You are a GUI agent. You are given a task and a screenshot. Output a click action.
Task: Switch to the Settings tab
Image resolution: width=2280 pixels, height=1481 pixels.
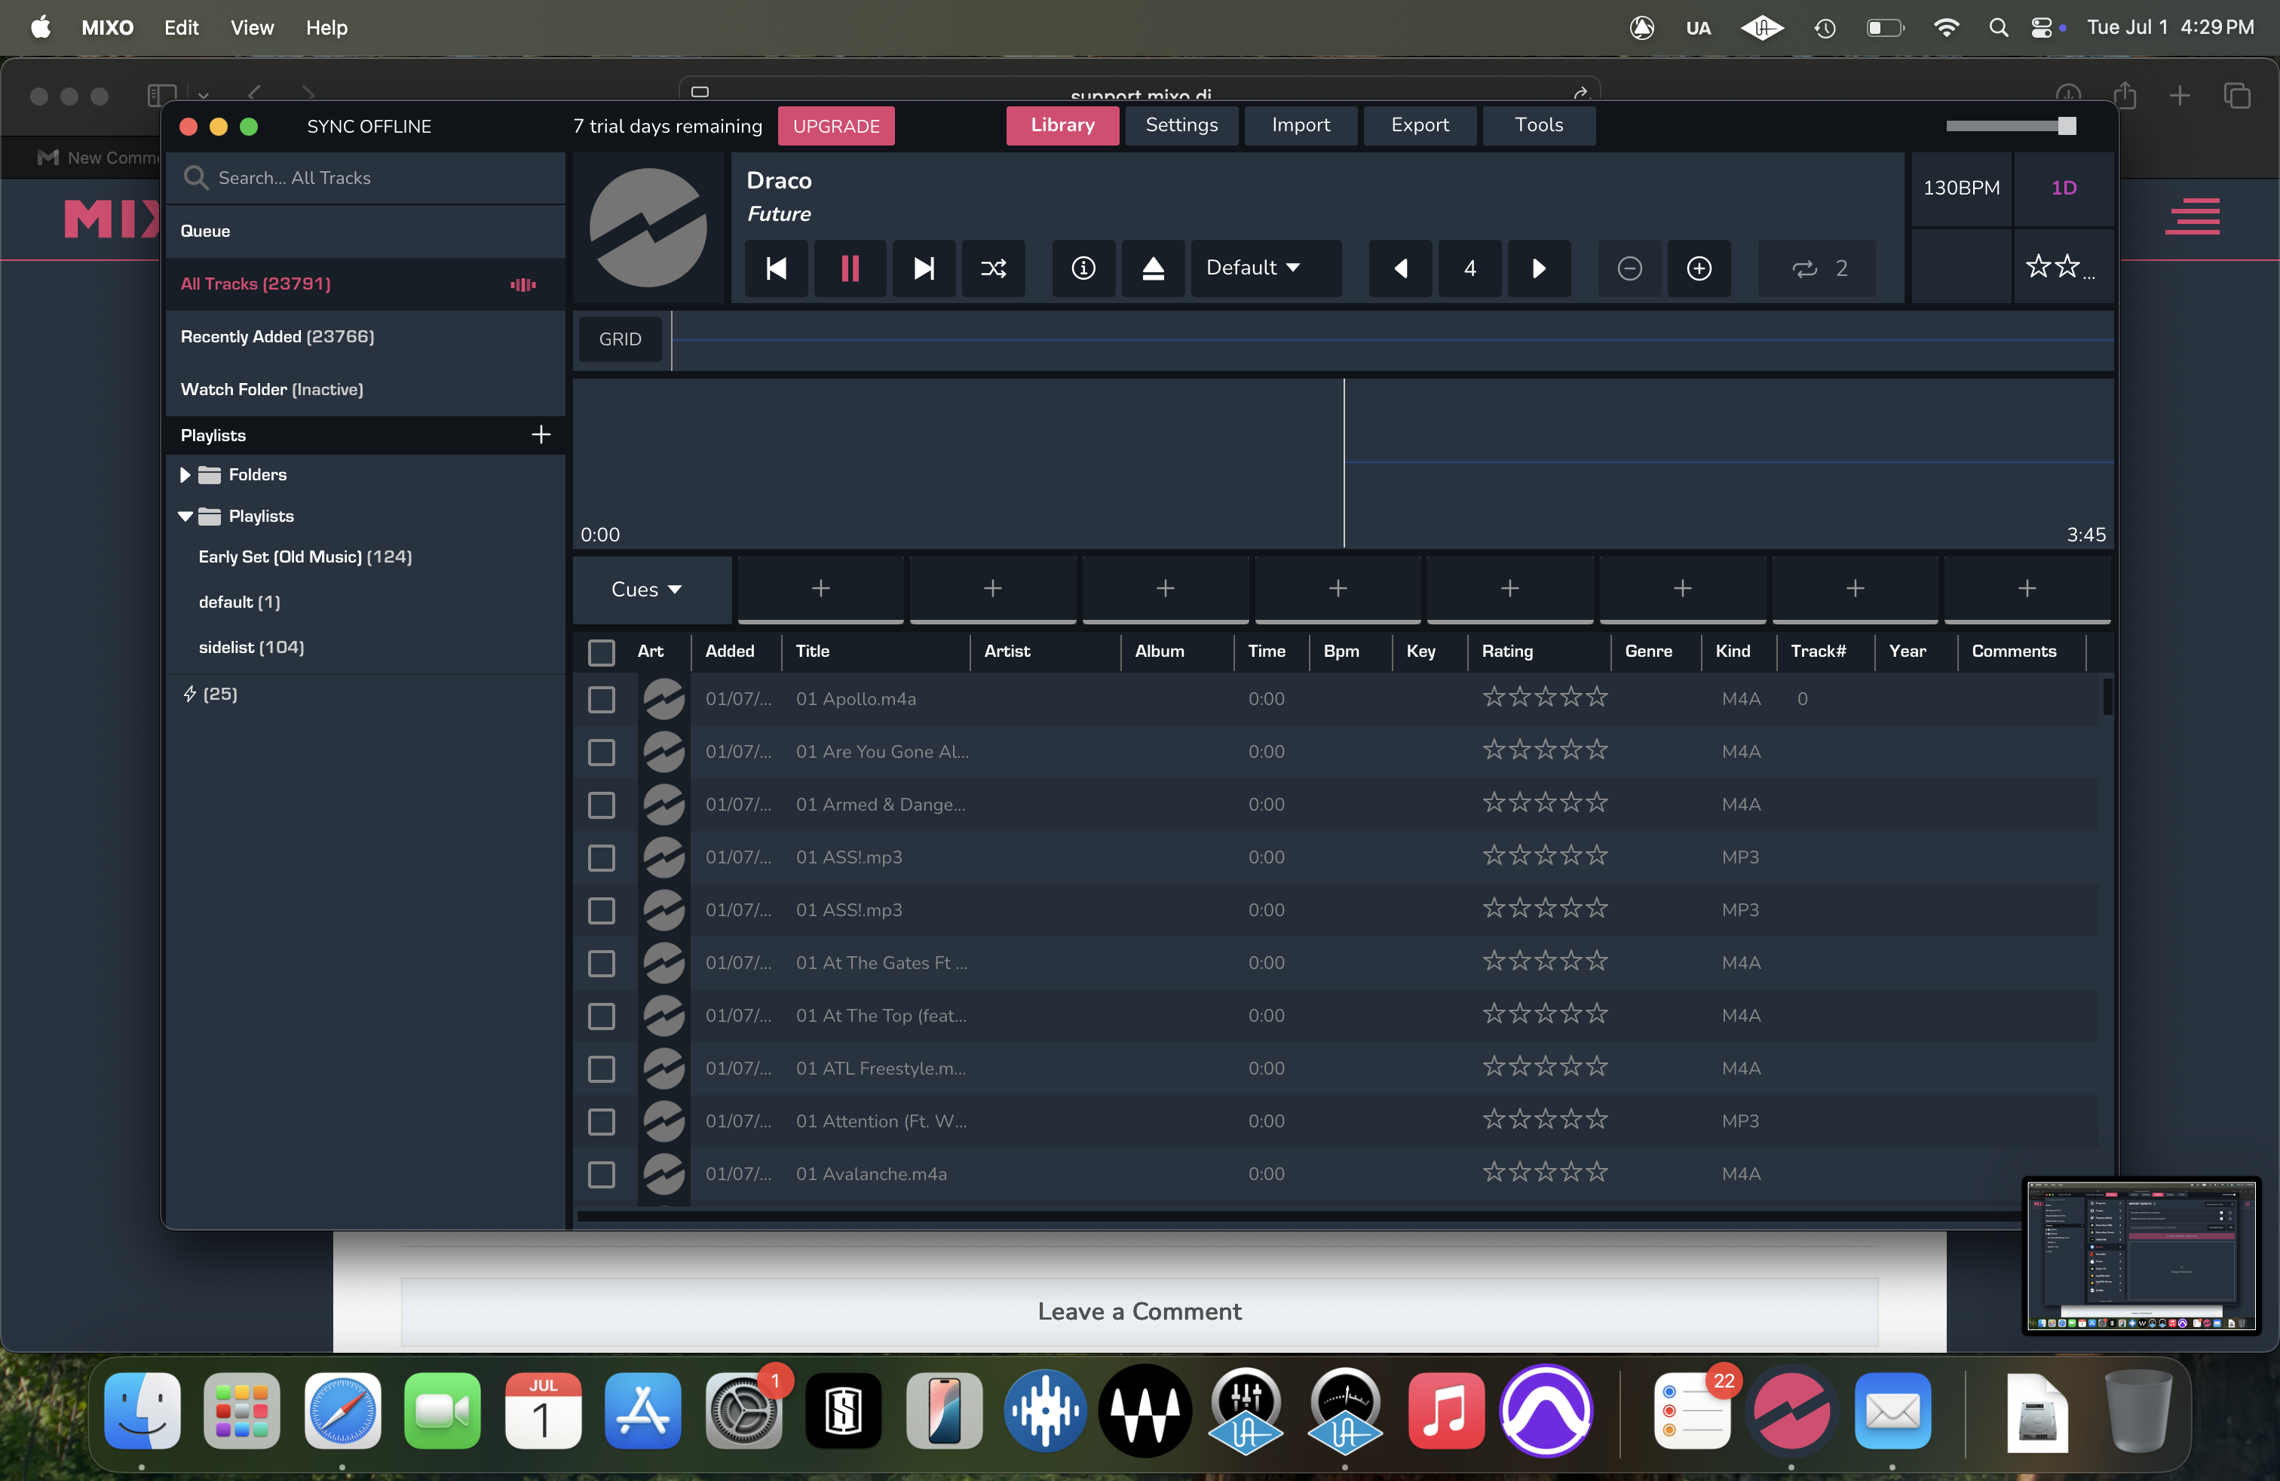1180,125
